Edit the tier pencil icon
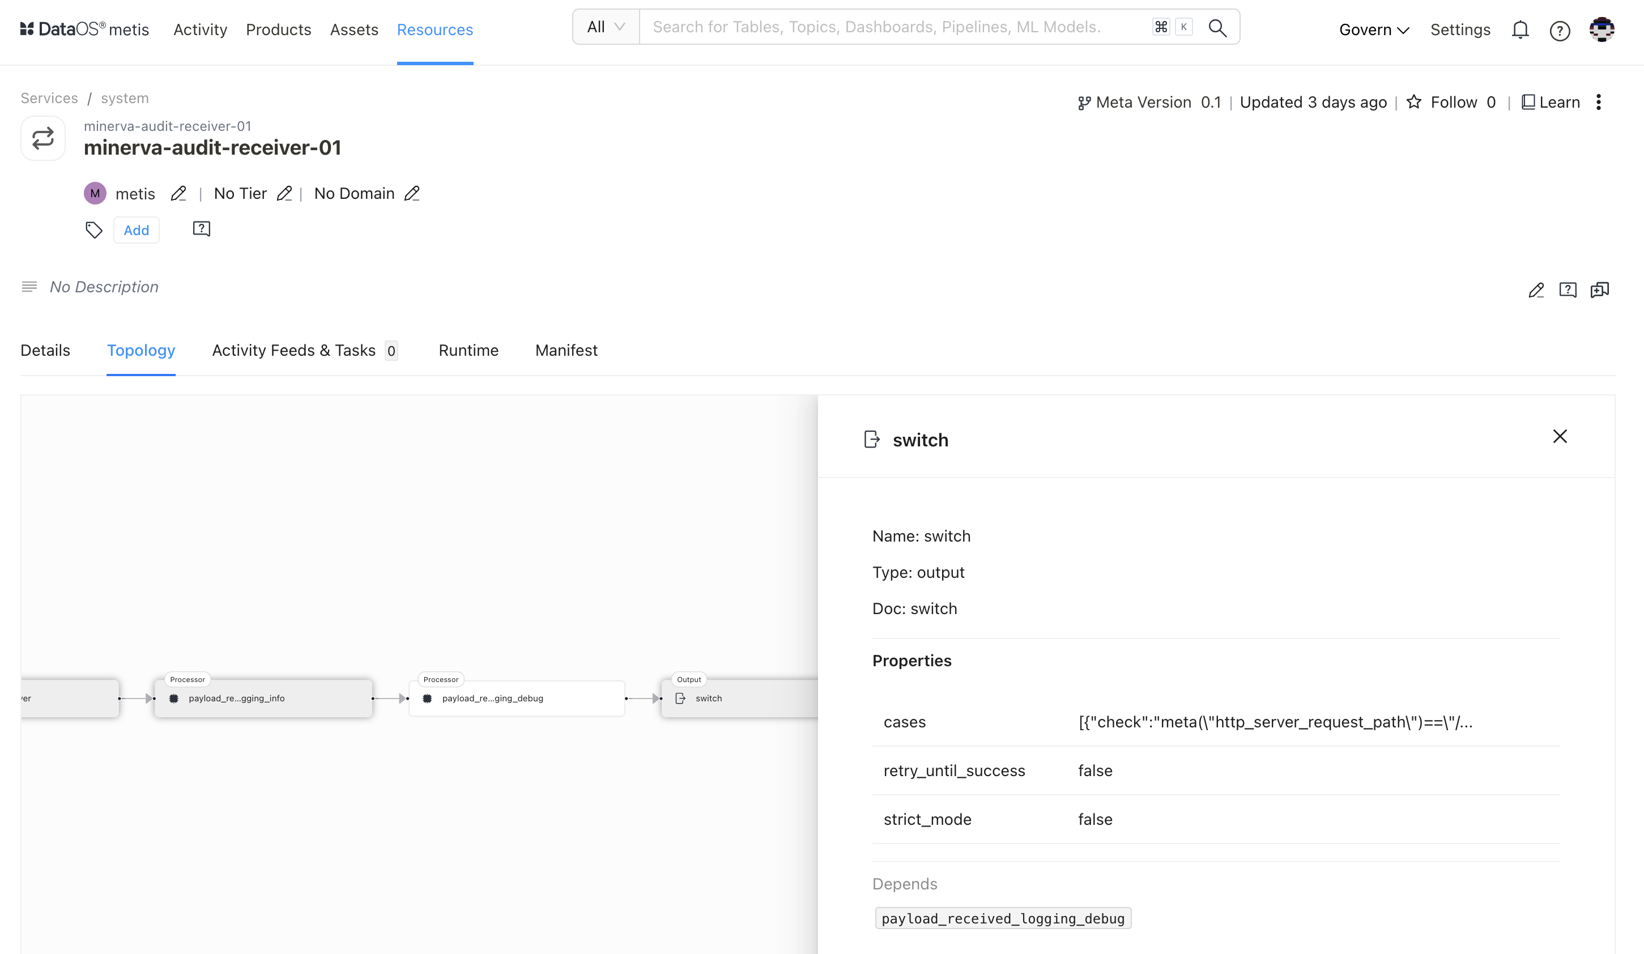Image resolution: width=1644 pixels, height=954 pixels. 284,194
